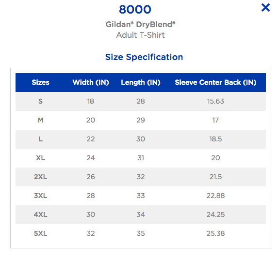279x260 pixels.
Task: Click the Length (IN) column header
Action: [x=141, y=82]
